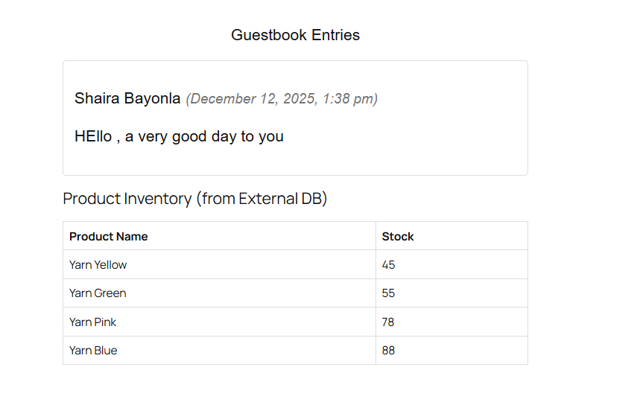
Task: Select the Yarn Blue product cell
Action: tap(93, 351)
